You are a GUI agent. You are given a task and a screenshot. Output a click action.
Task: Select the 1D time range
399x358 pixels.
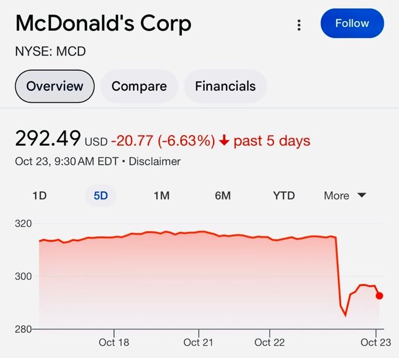(40, 195)
